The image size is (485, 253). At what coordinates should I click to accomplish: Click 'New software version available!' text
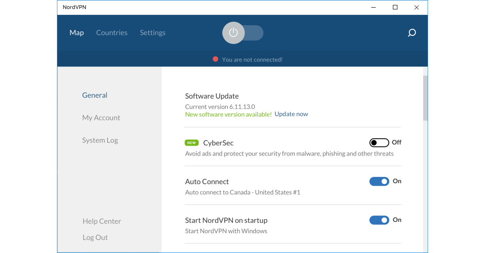click(228, 114)
